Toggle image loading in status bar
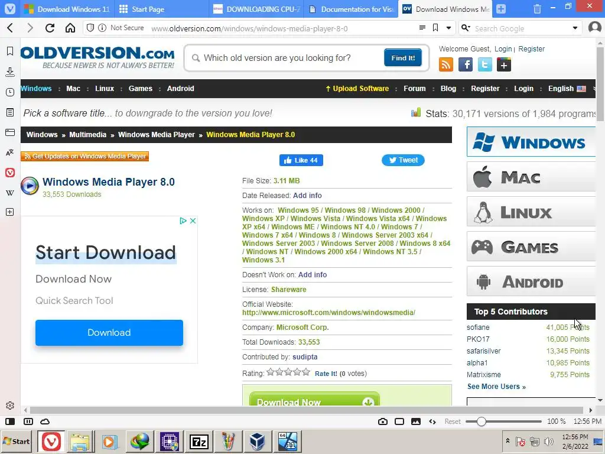 (x=416, y=421)
